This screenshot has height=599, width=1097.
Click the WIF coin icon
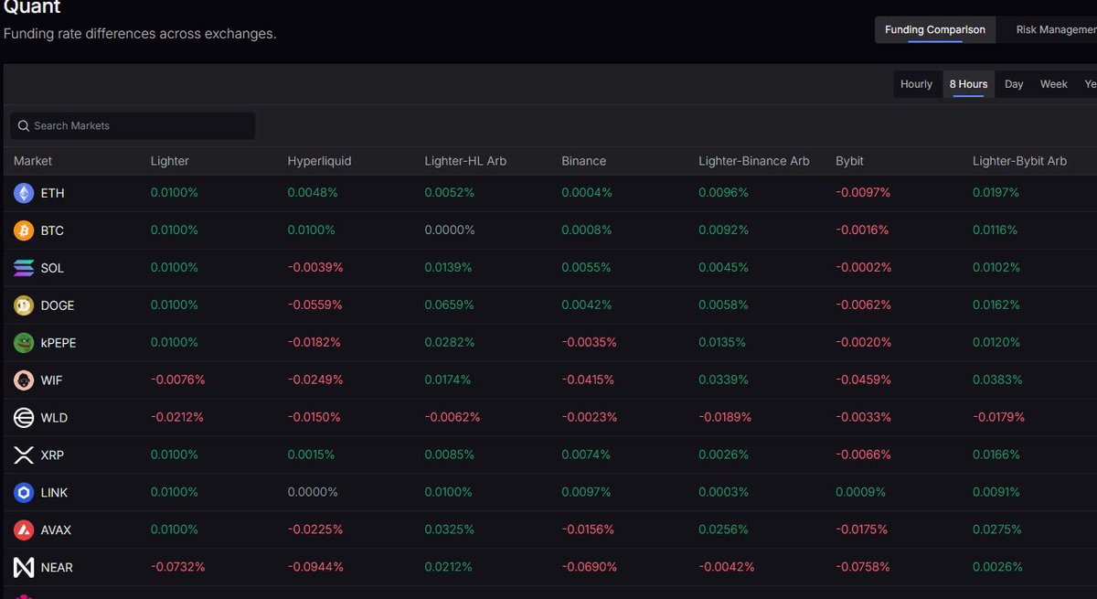point(24,380)
